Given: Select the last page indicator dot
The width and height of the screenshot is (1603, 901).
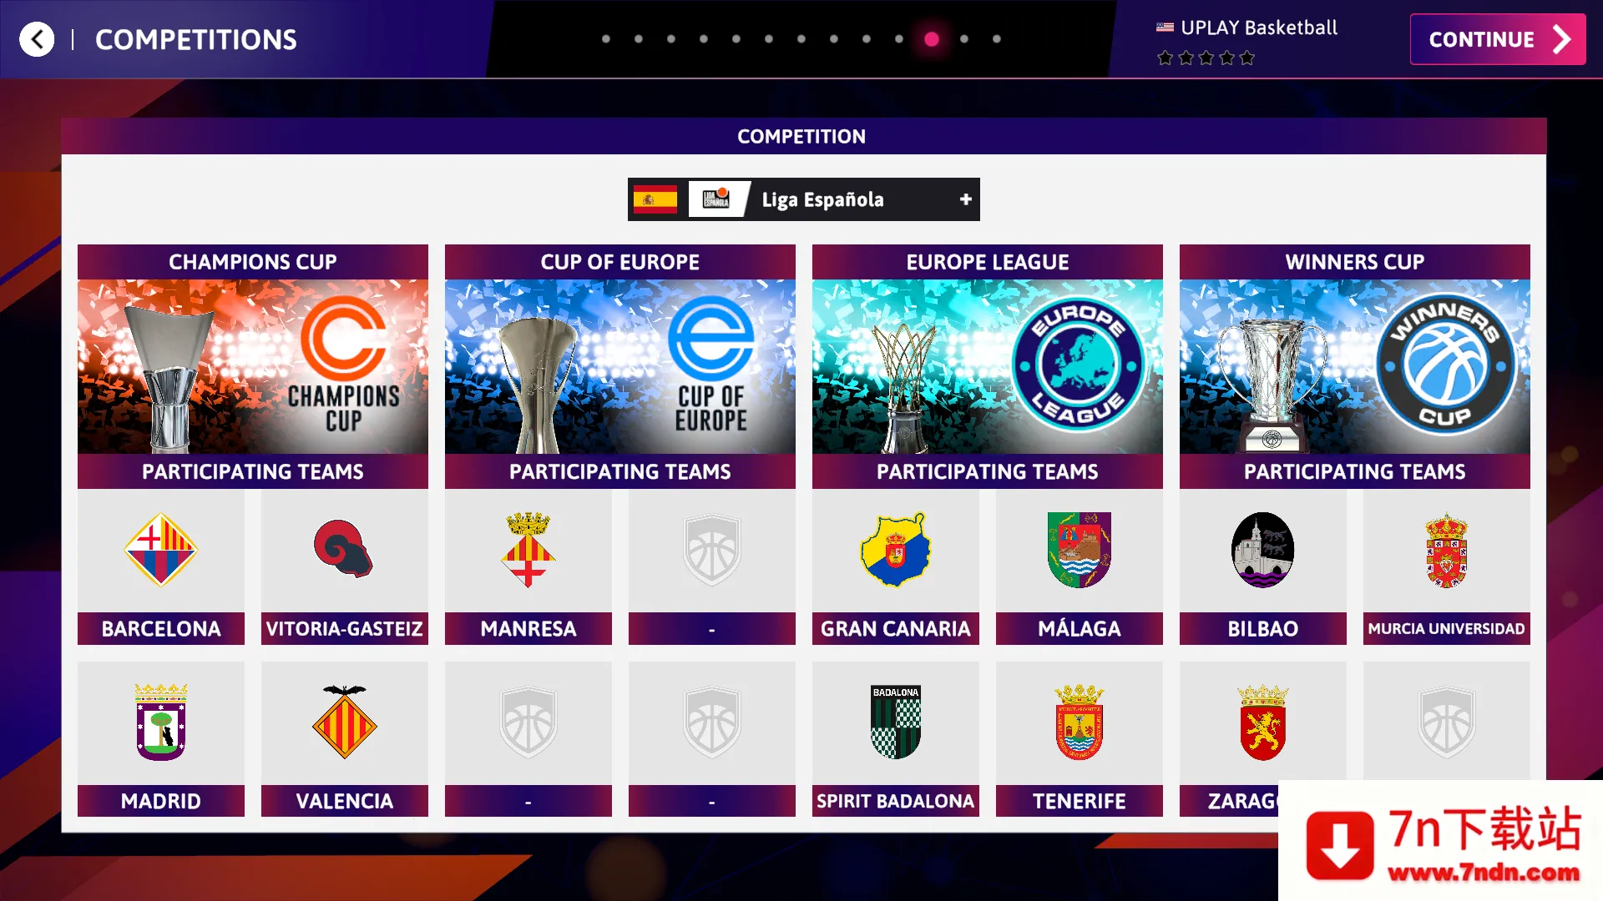Looking at the screenshot, I should (997, 39).
